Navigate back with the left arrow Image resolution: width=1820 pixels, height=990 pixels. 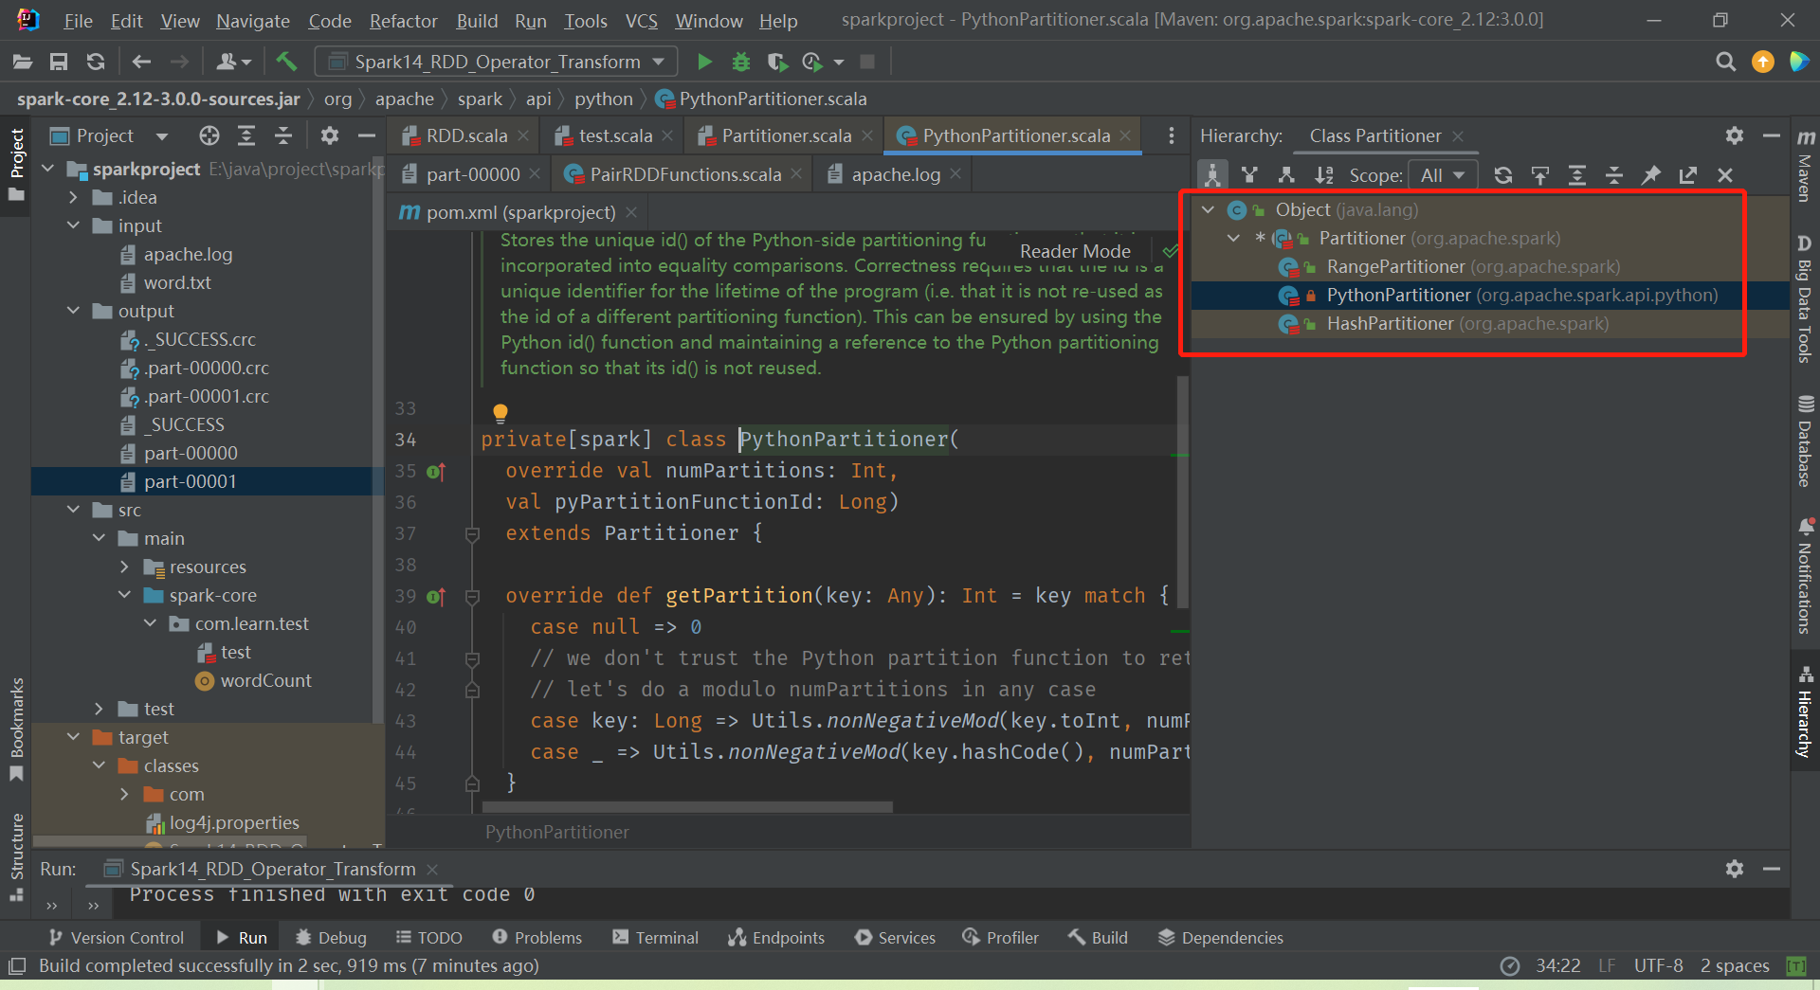141,62
